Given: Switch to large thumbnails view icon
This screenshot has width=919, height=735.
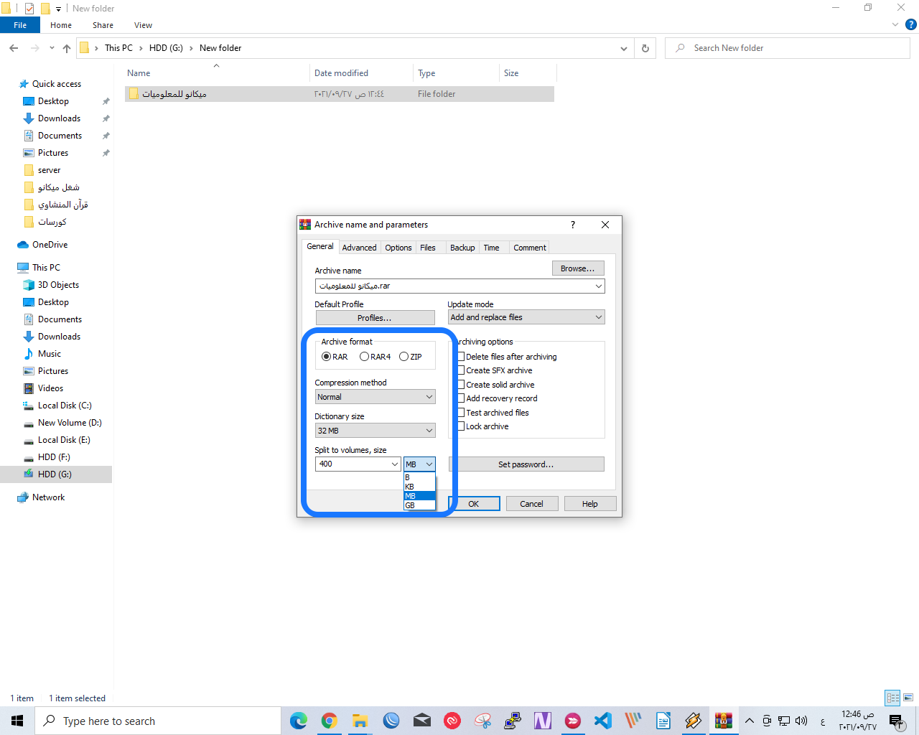Looking at the screenshot, I should pos(908,698).
